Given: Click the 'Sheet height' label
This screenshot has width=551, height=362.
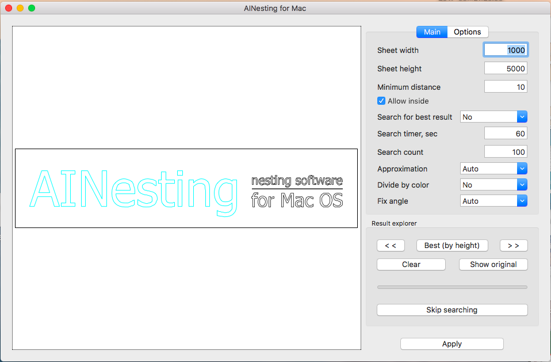Looking at the screenshot, I should coord(399,68).
